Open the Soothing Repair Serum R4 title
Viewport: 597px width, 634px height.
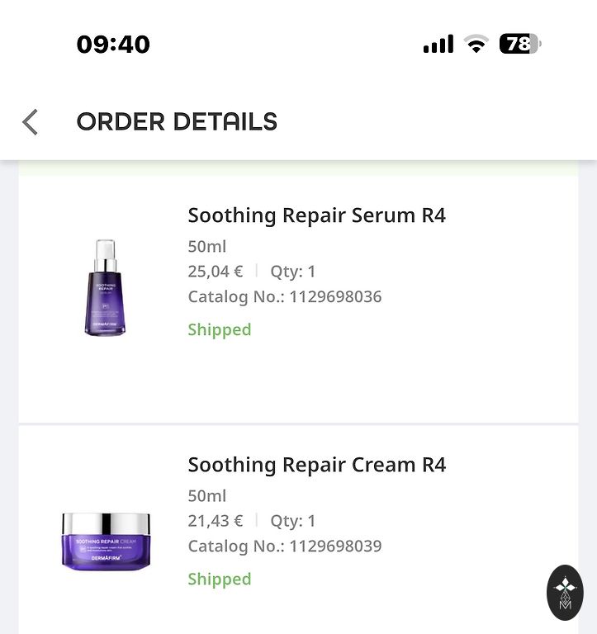coord(316,215)
